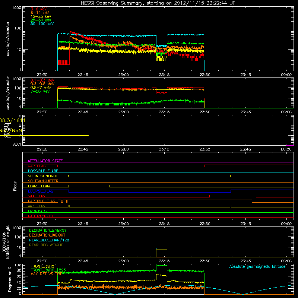
Task: Click the 00:00 tick under the decimation plot
Action: pos(286,261)
